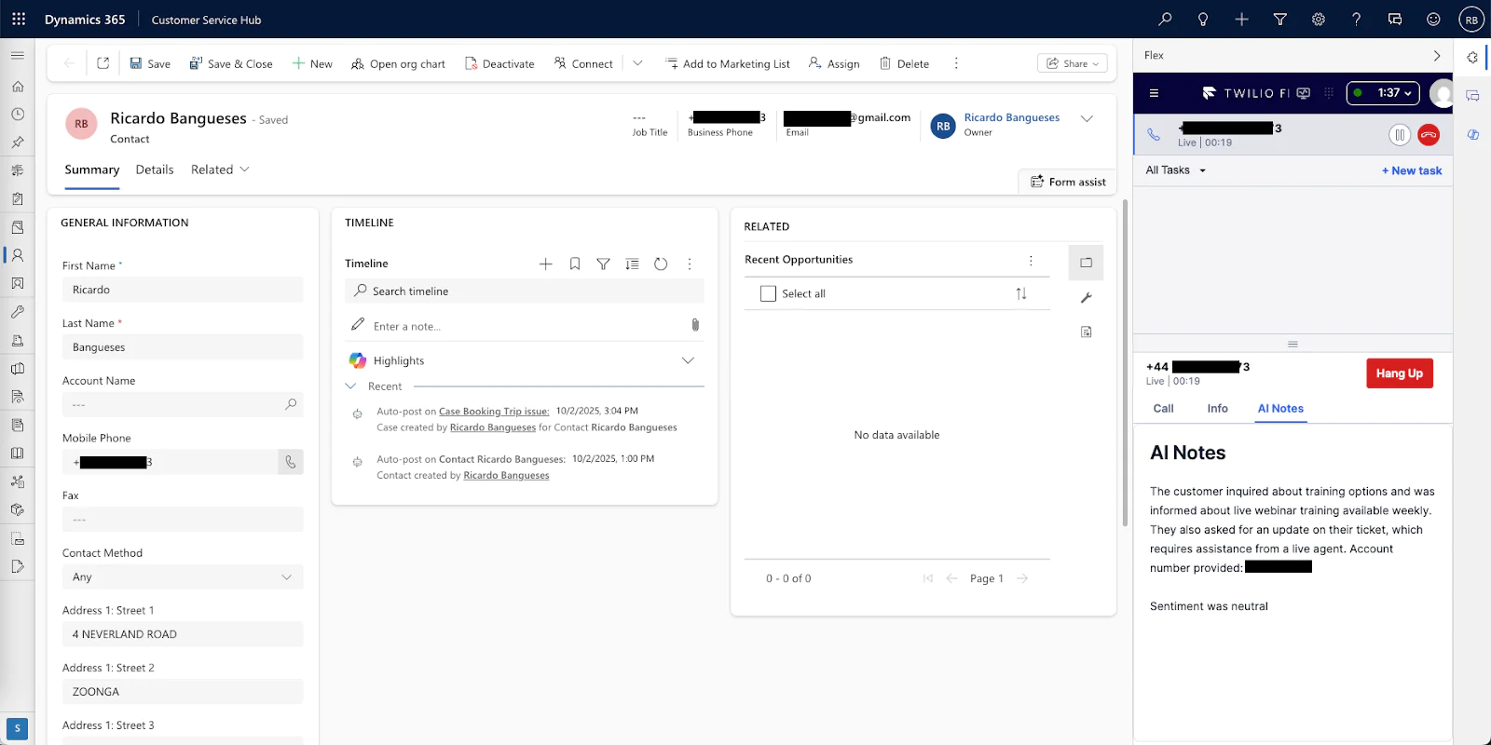Open the Related tab dropdown

(221, 169)
